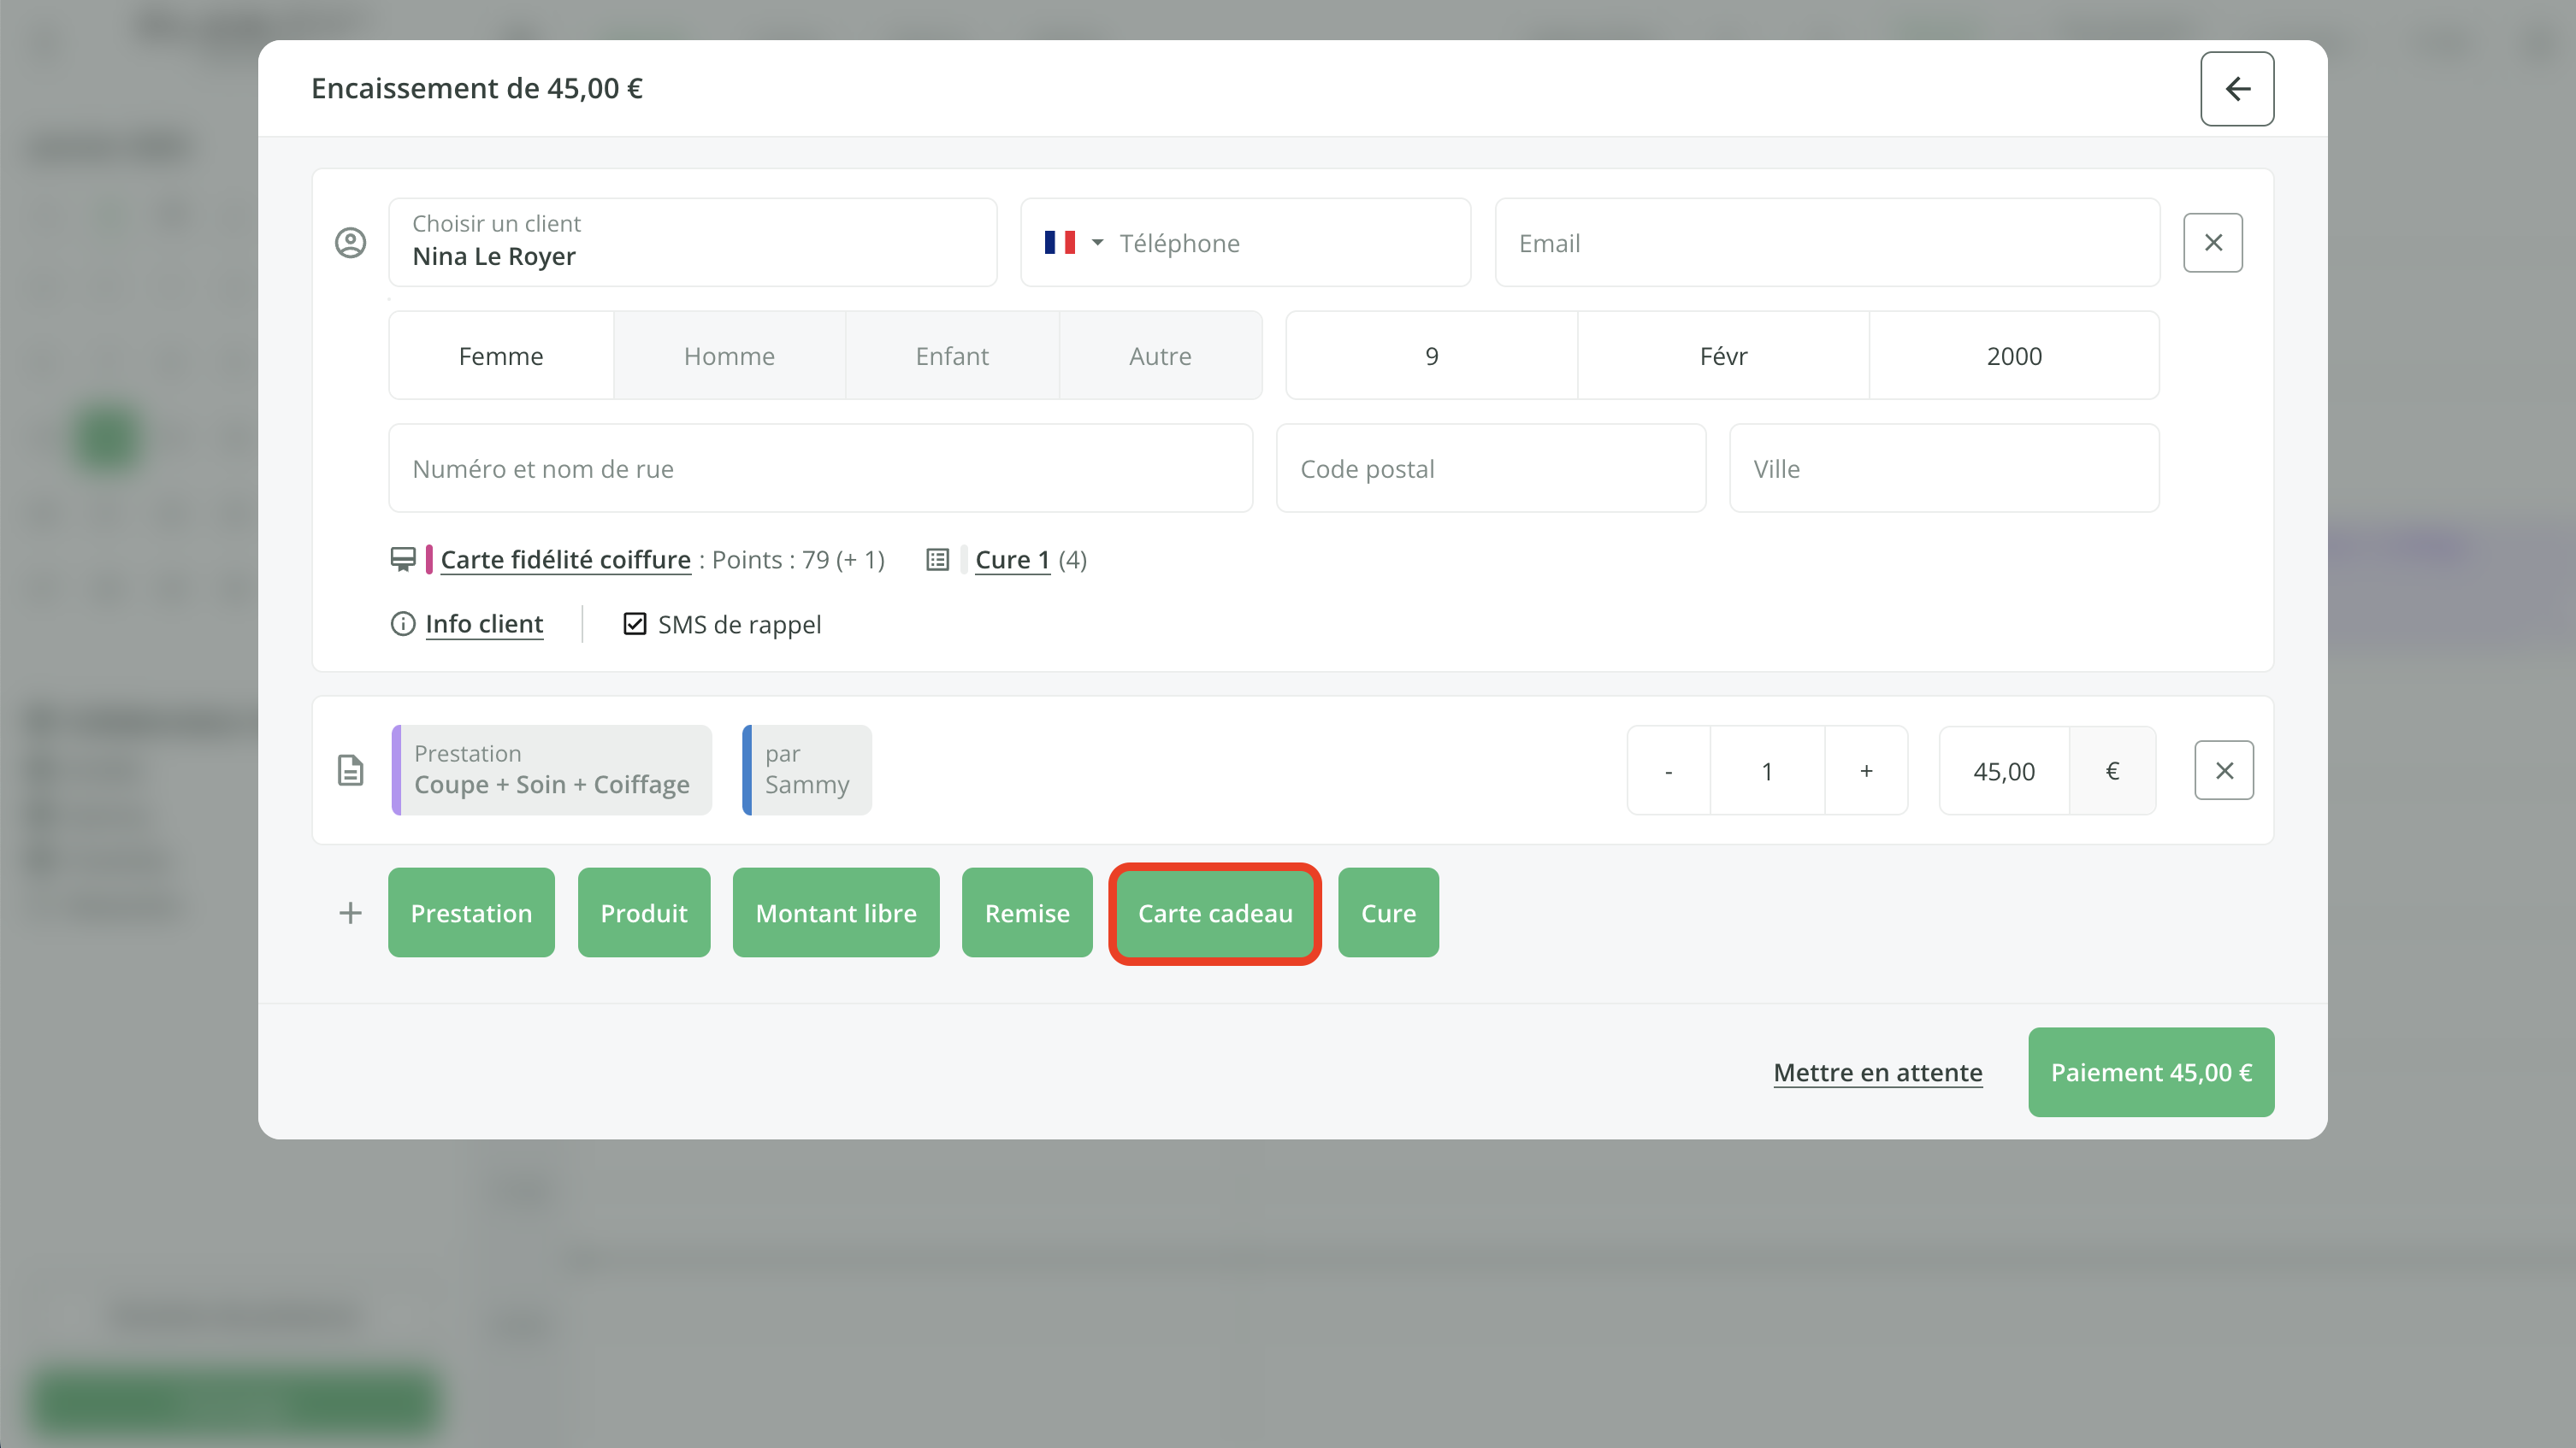
Task: Select the Enfant gender option
Action: click(x=951, y=356)
